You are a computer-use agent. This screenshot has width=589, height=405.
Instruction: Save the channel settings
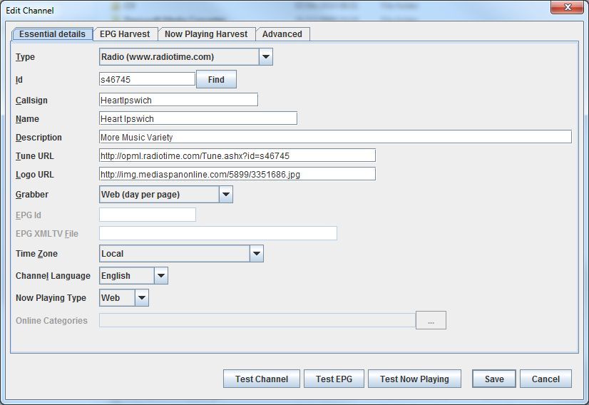pos(494,379)
